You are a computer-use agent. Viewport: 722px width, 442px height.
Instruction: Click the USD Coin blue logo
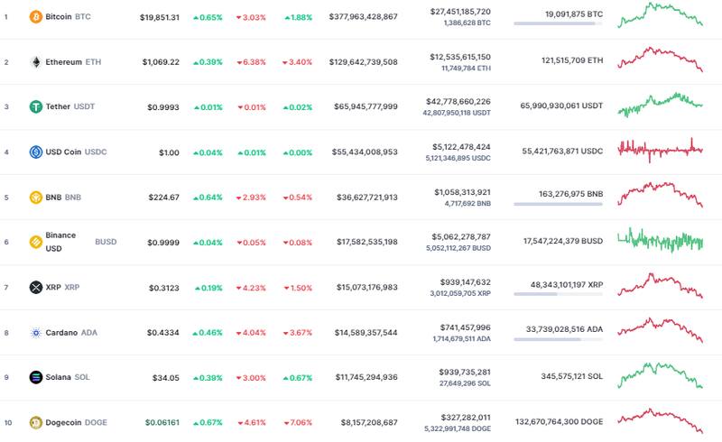[36, 152]
